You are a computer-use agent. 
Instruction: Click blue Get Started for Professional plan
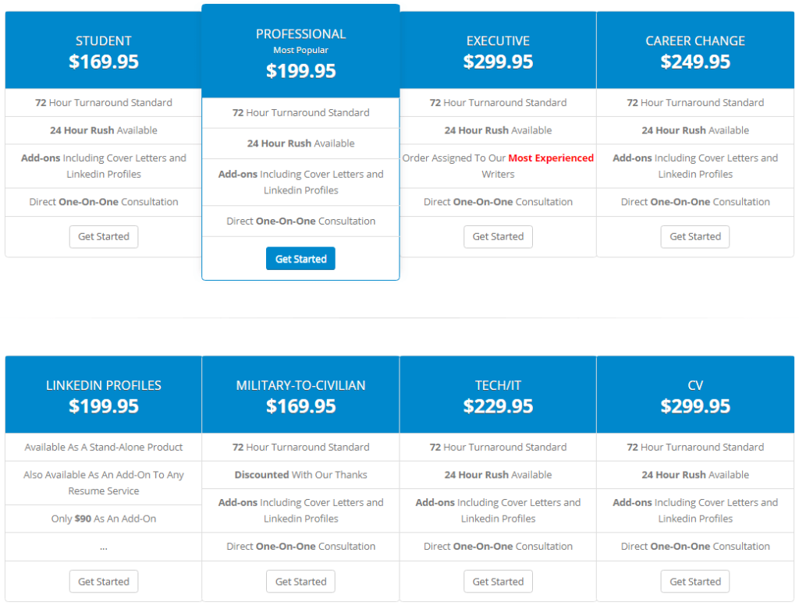[300, 259]
